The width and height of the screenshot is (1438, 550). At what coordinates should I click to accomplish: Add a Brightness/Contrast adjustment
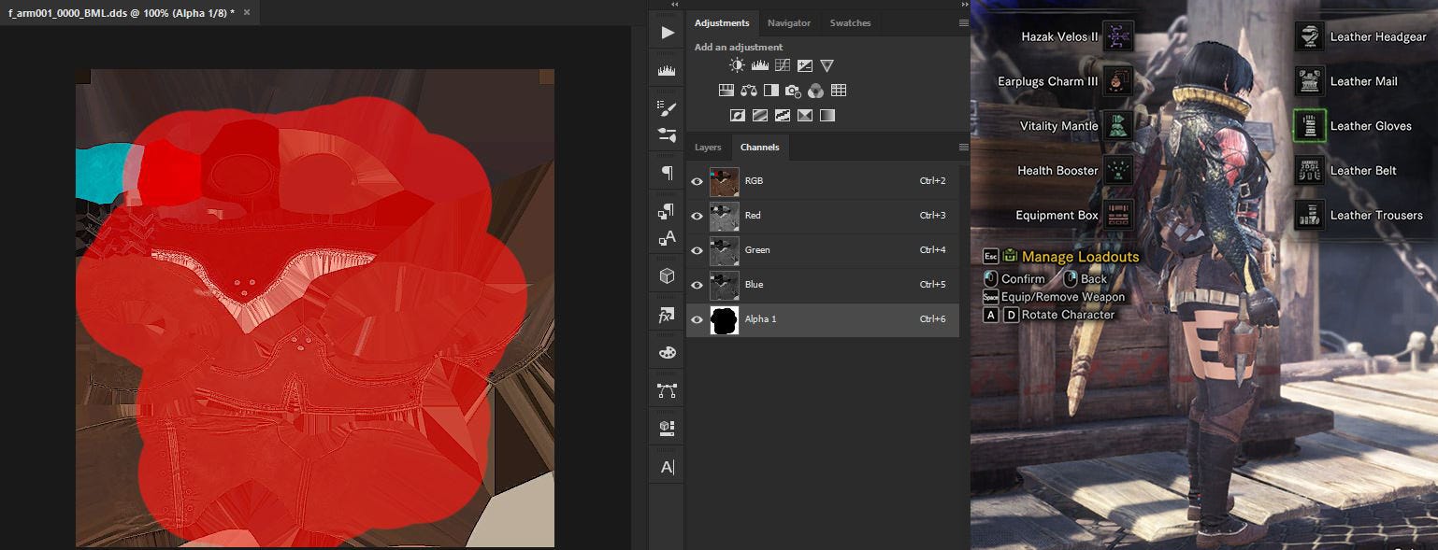tap(737, 65)
